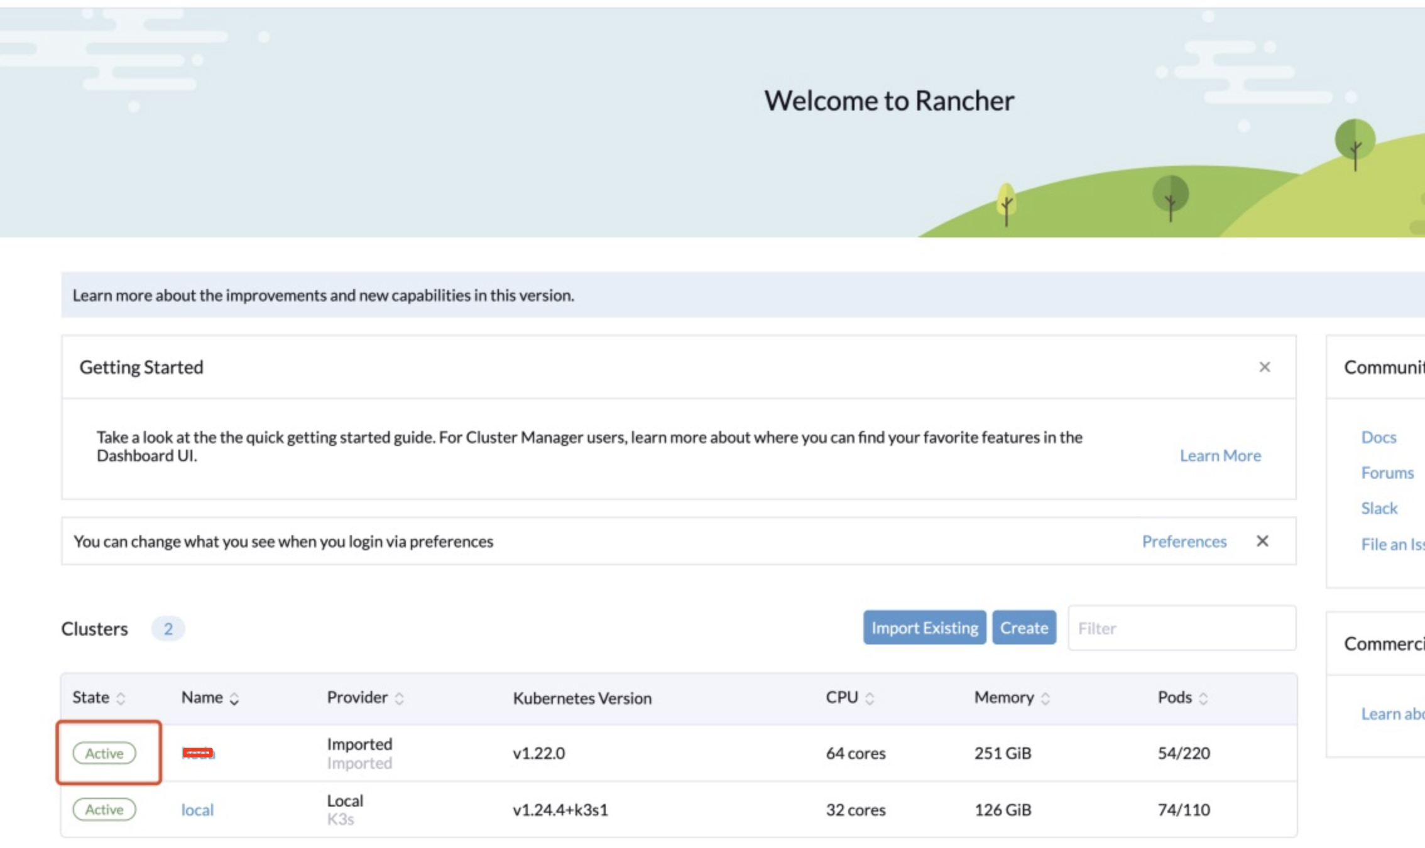Click the 54/220 pods cell

1184,753
